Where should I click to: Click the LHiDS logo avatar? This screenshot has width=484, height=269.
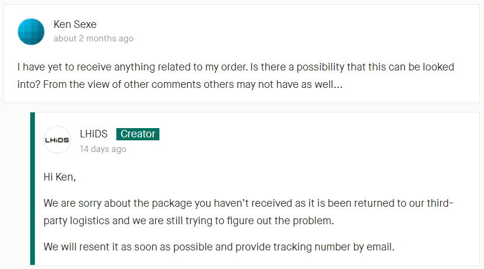click(x=57, y=140)
